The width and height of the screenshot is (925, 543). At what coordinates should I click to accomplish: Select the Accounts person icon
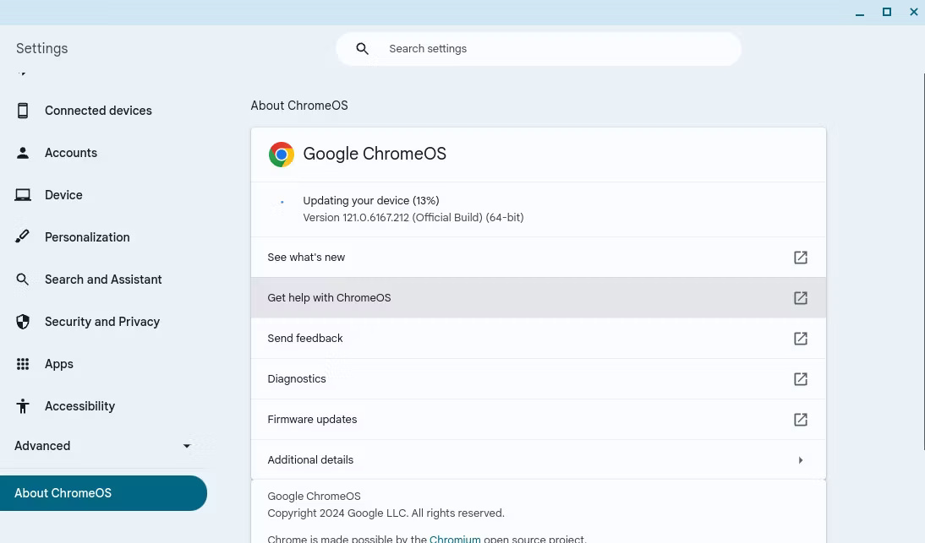pos(23,152)
